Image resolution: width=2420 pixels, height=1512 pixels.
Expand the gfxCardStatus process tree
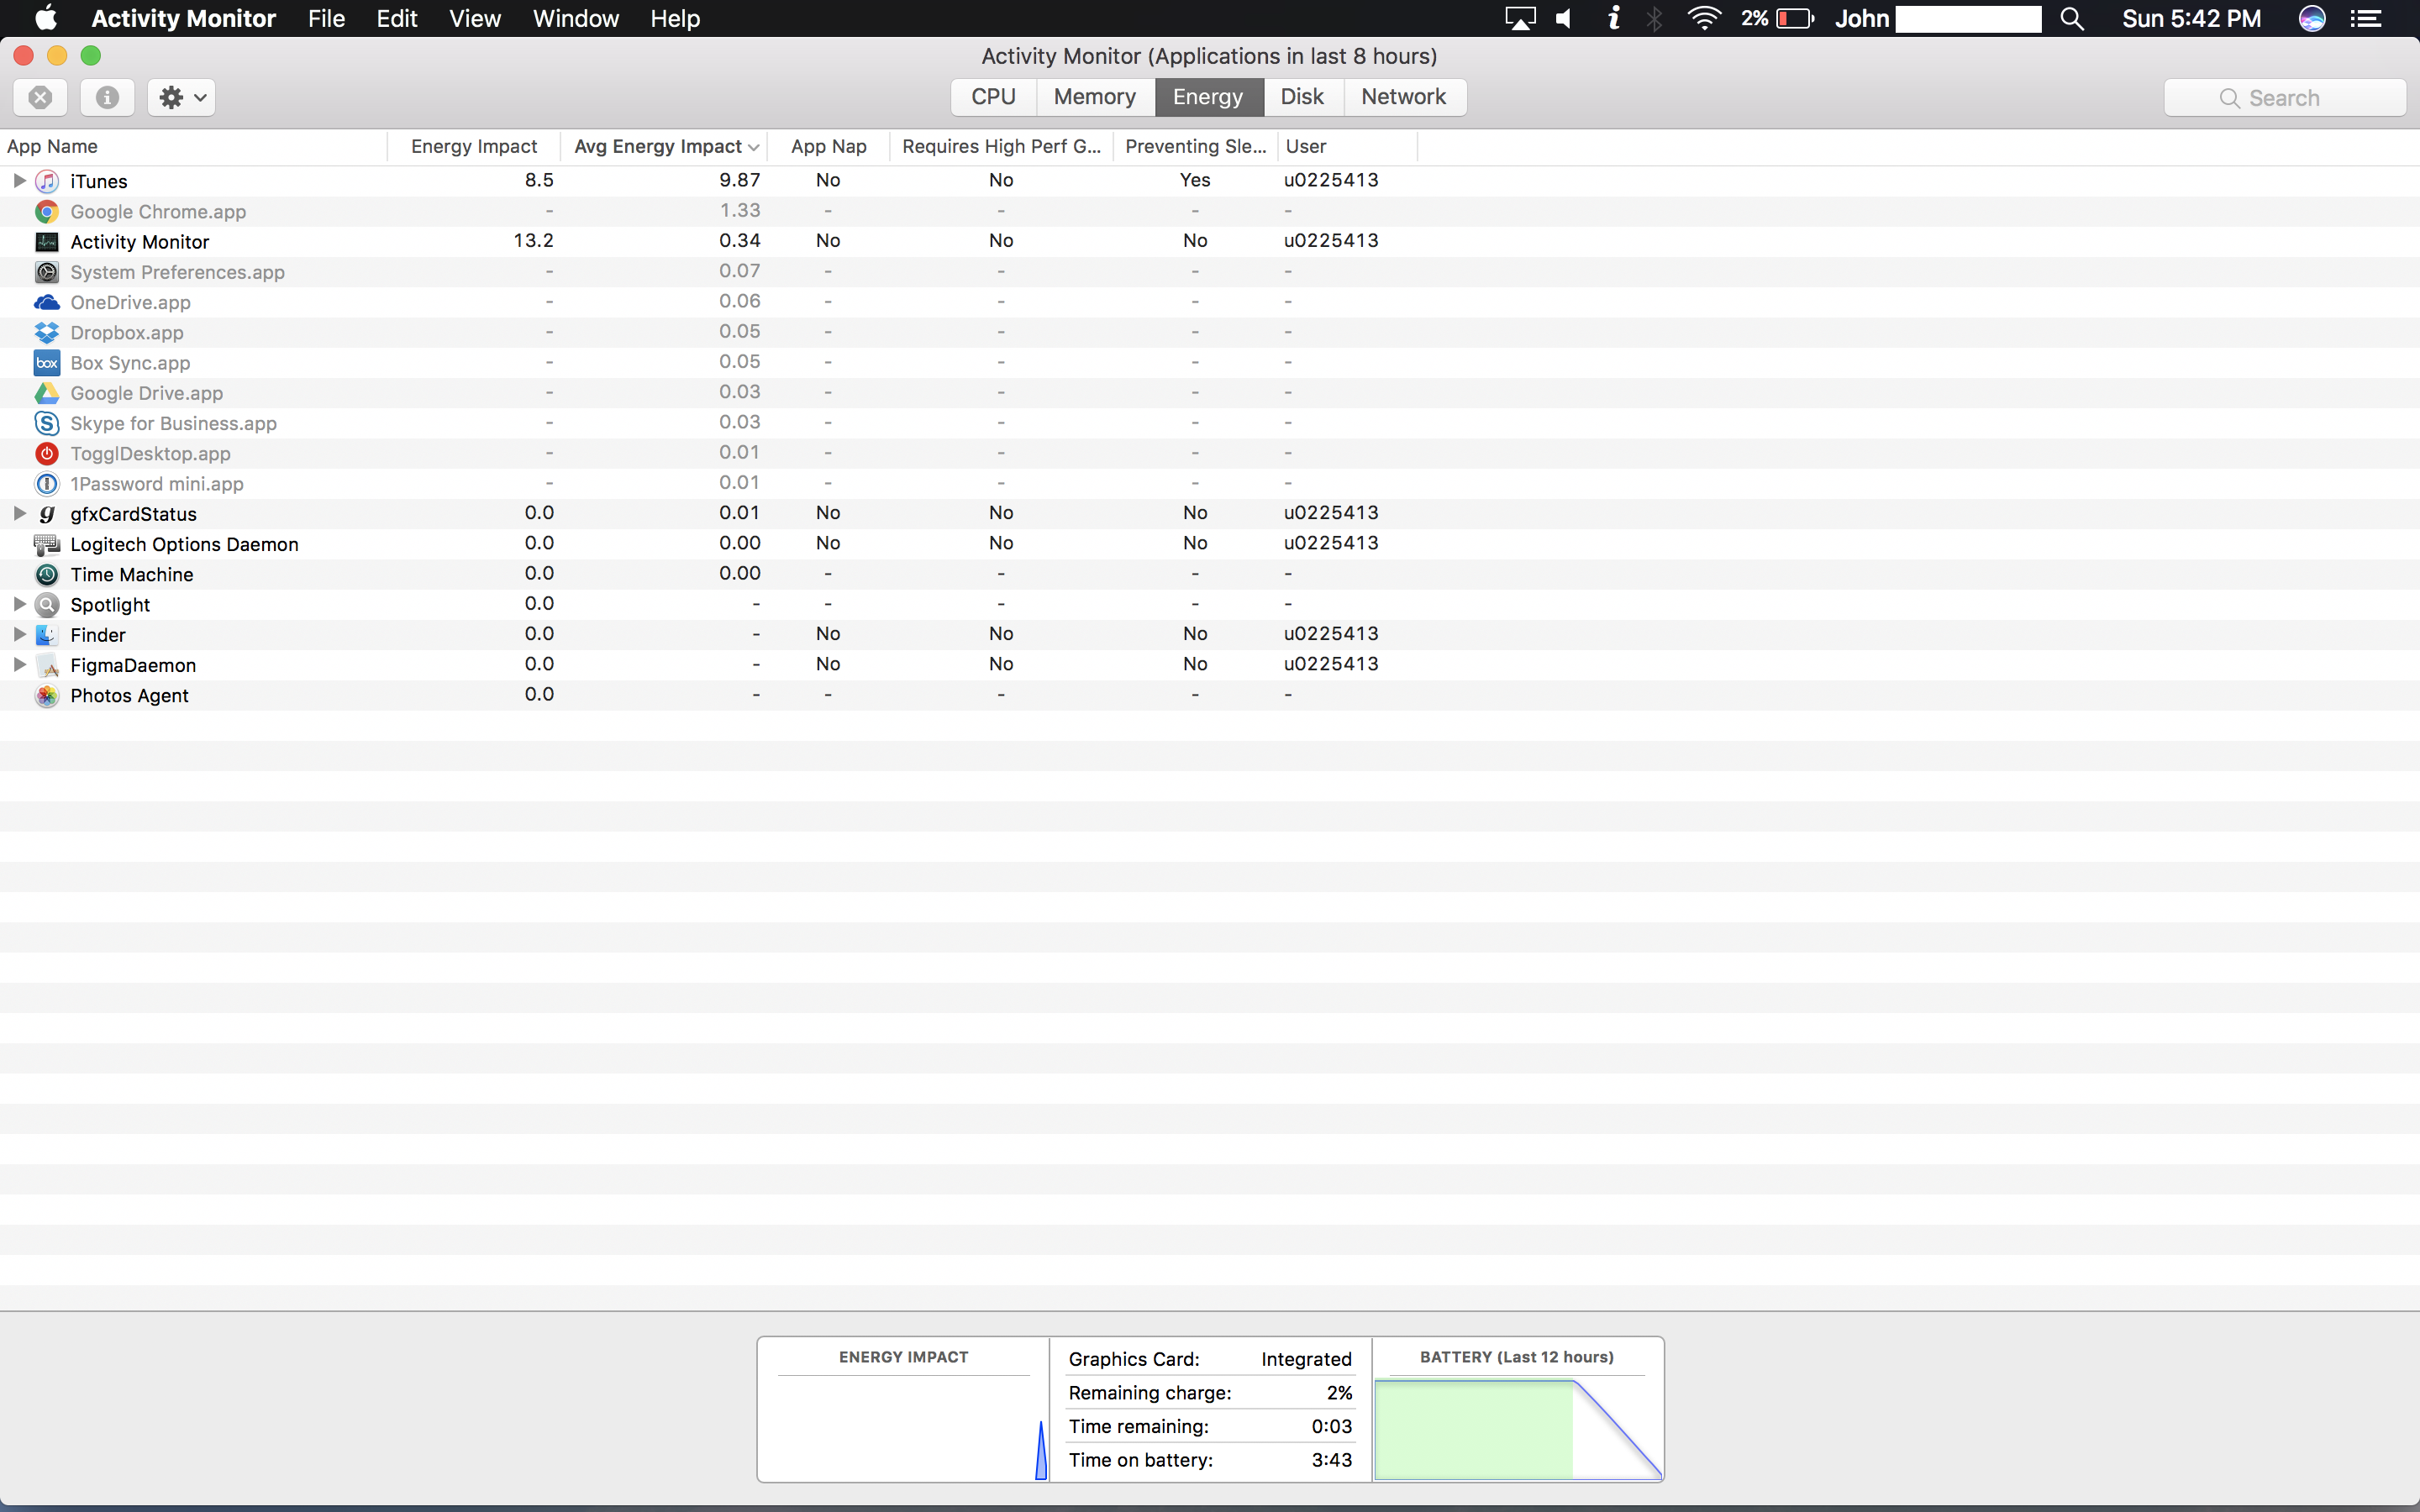point(19,513)
